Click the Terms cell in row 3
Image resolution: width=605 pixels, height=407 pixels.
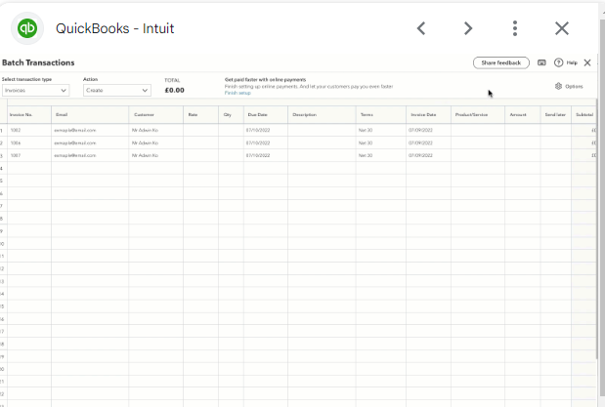pos(380,155)
